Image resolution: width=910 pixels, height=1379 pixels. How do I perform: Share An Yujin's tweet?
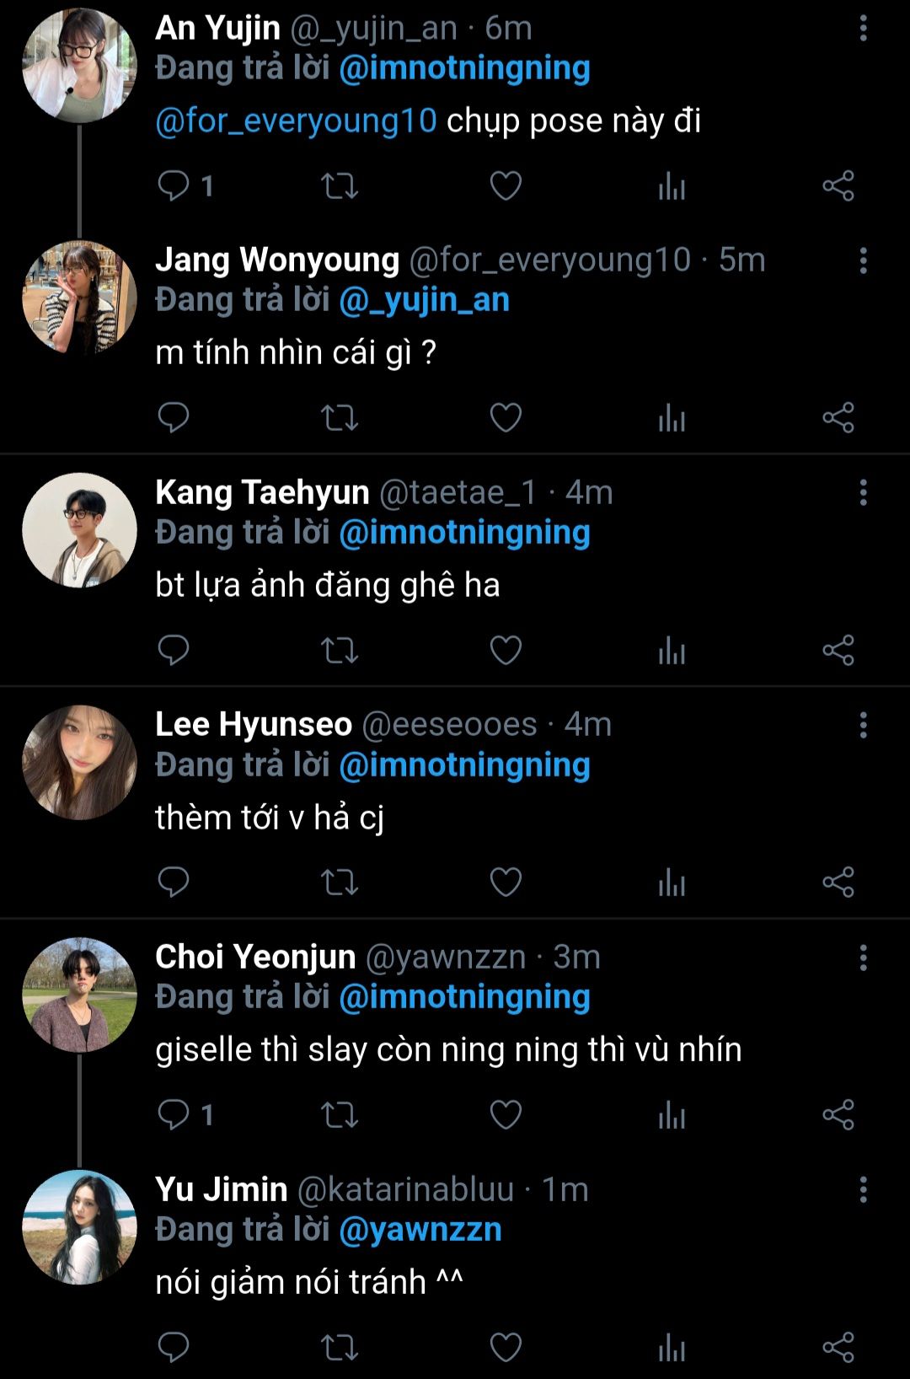(838, 185)
